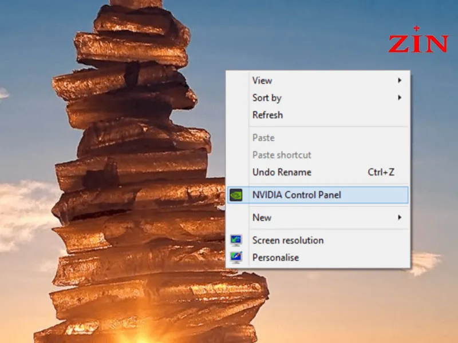Screen dimensions: 458x343
Task: Click the disabled Paste shortcut entry
Action: pos(282,155)
